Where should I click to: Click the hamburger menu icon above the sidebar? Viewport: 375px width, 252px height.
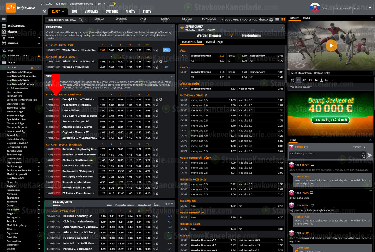(x=4, y=18)
